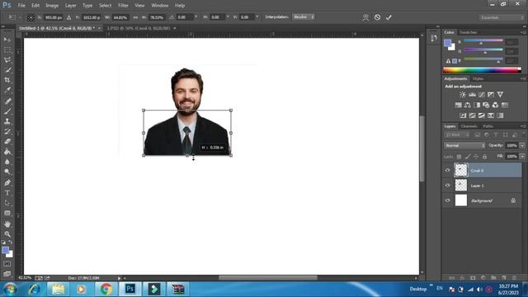Select the Magic Wand tool

point(7,70)
